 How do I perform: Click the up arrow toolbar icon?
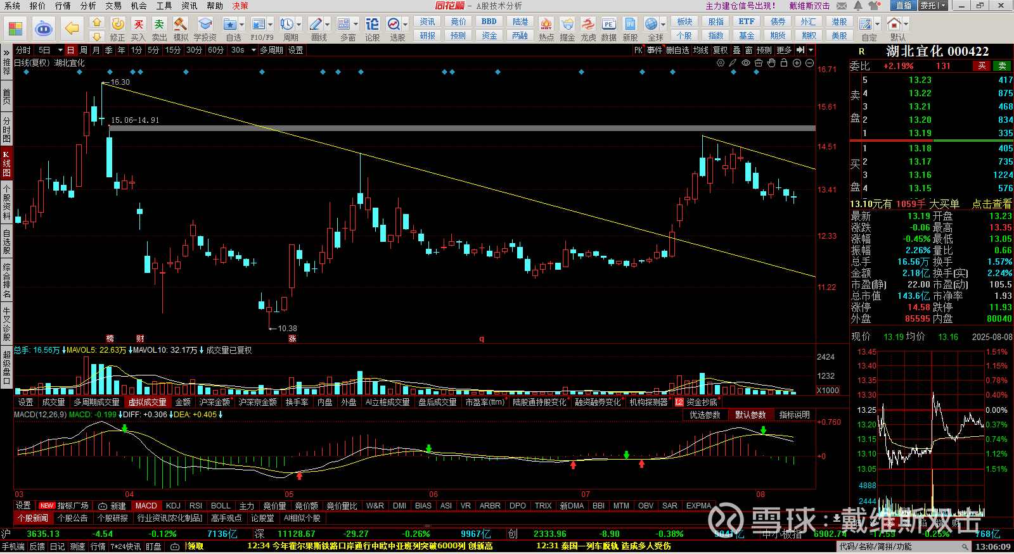[x=97, y=22]
